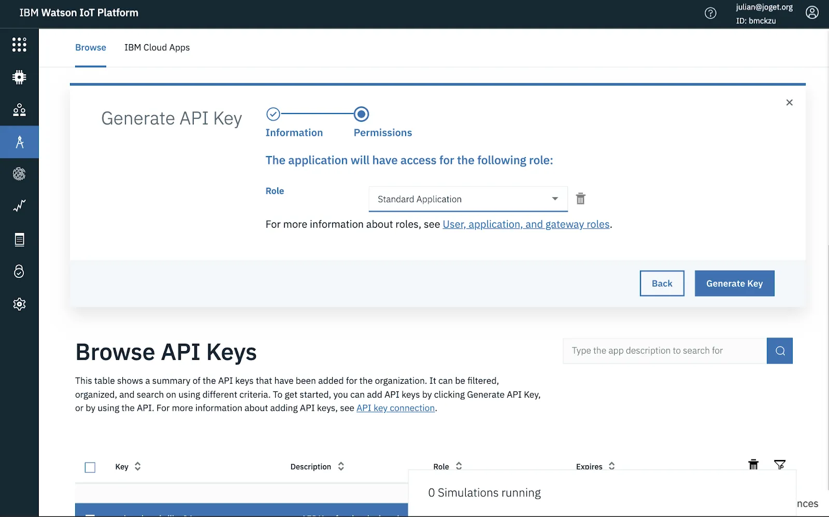Click the app description search field

click(665, 351)
